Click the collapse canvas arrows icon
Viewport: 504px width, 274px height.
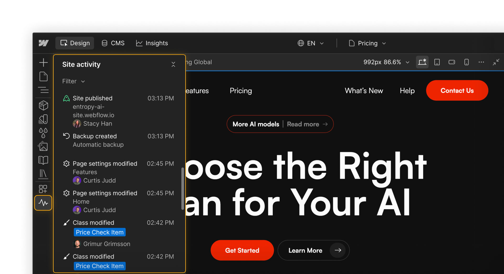pyautogui.click(x=496, y=62)
